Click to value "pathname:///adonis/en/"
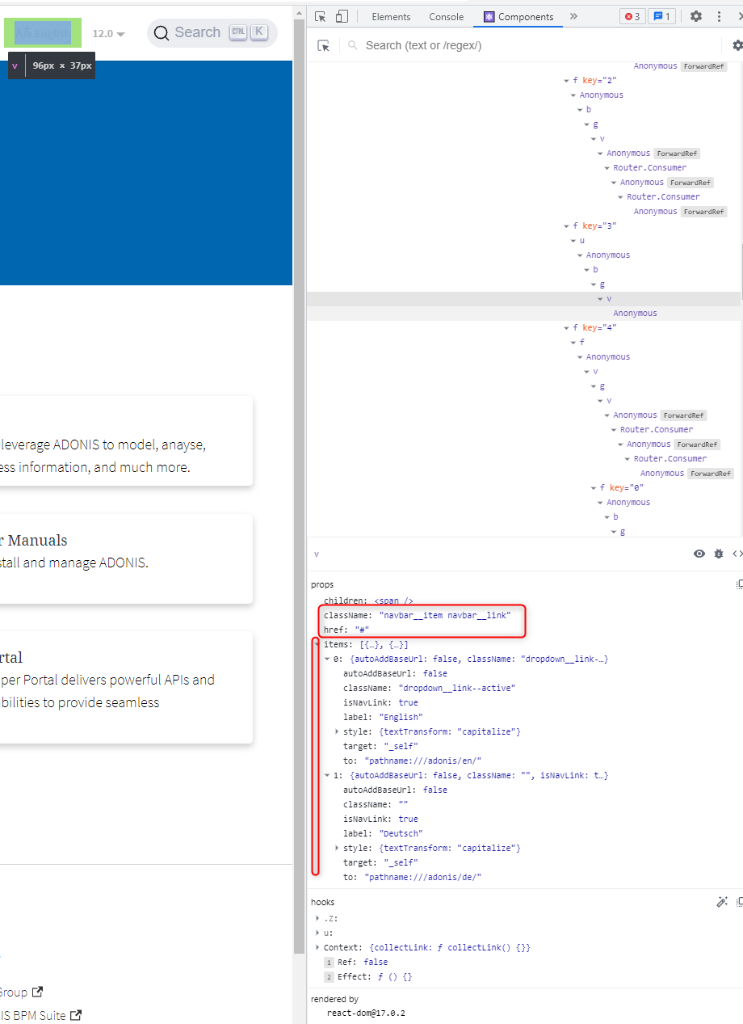743x1024 pixels. coord(423,761)
